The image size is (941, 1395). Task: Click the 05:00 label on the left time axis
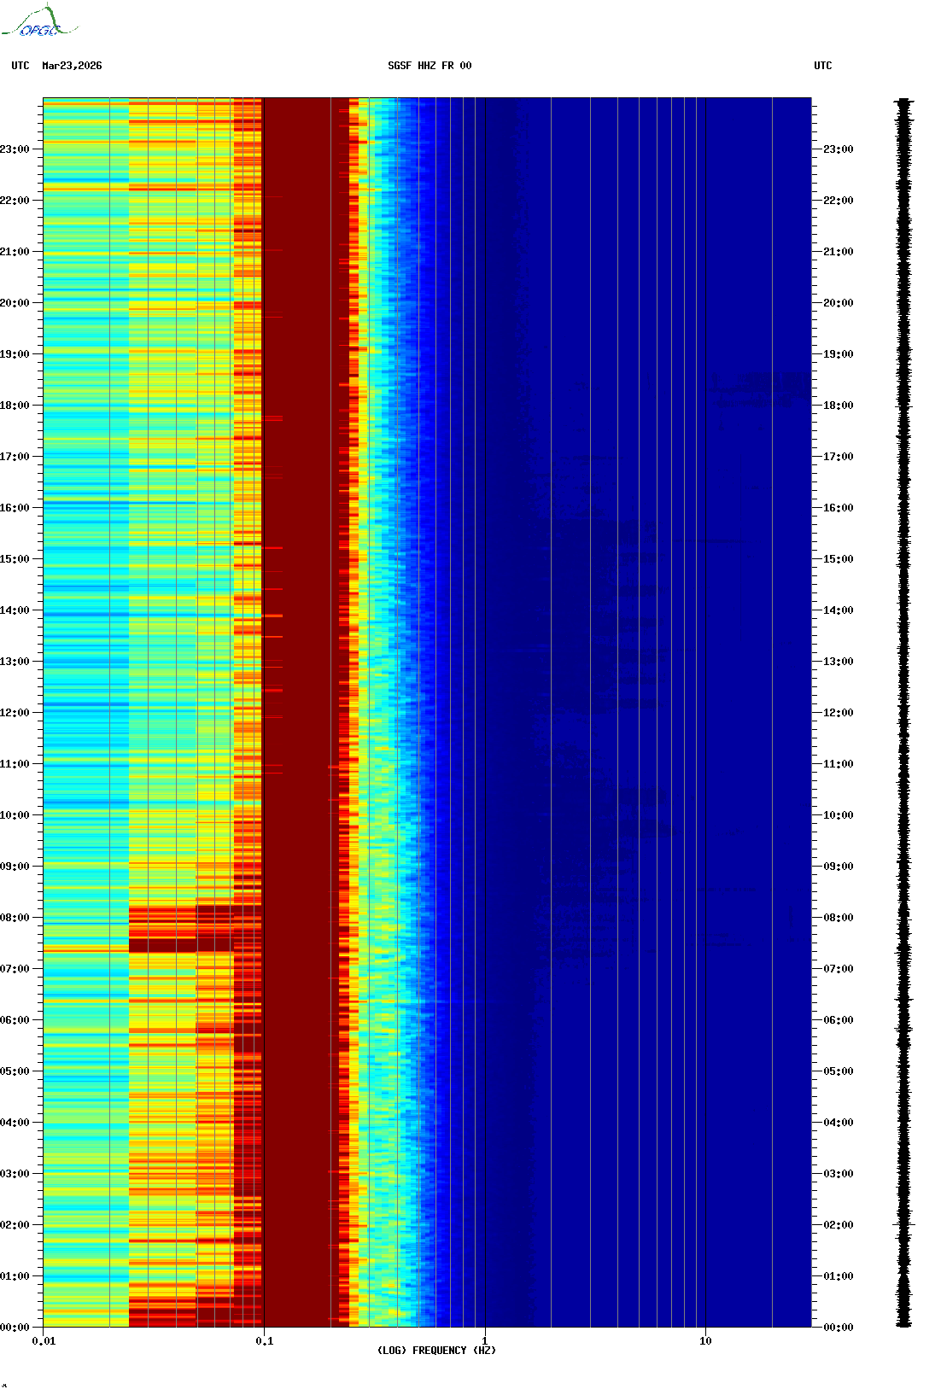pyautogui.click(x=15, y=1071)
